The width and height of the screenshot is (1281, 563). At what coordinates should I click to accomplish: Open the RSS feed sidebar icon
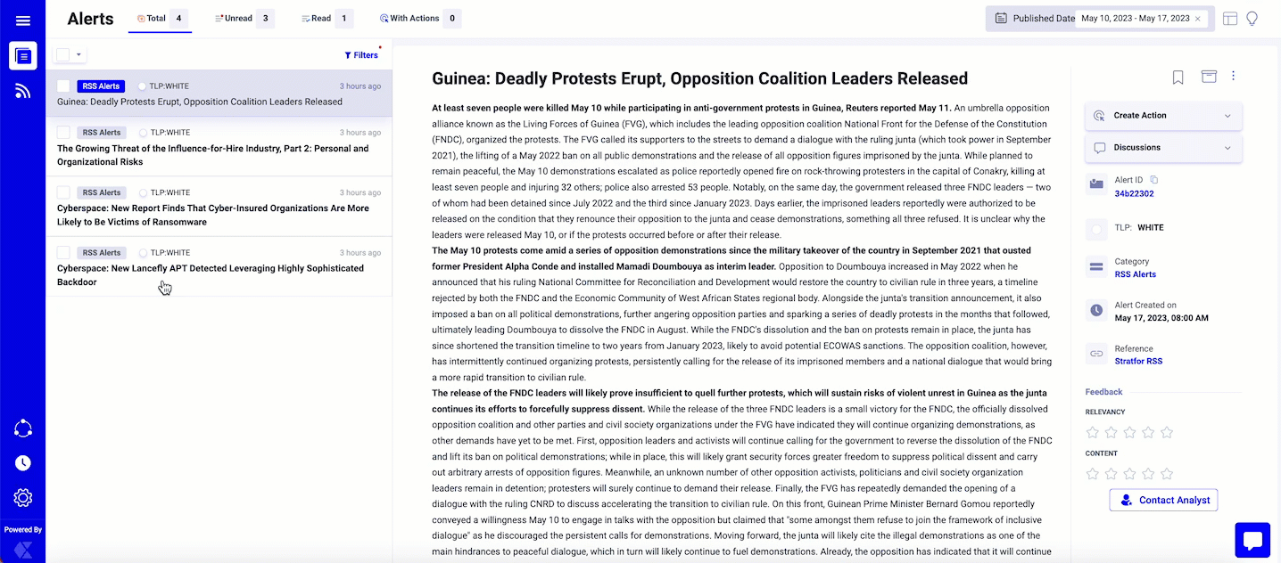click(23, 90)
